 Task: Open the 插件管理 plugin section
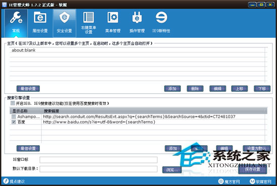click(137, 23)
